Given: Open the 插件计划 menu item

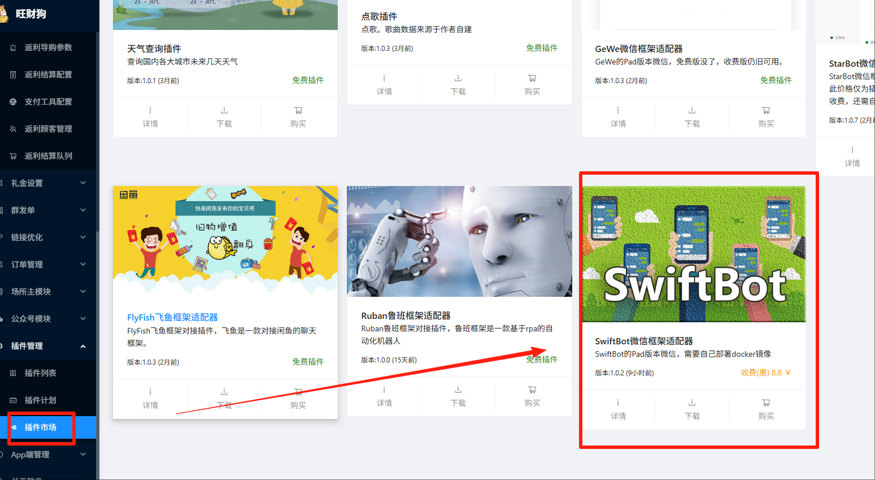Looking at the screenshot, I should click(40, 400).
